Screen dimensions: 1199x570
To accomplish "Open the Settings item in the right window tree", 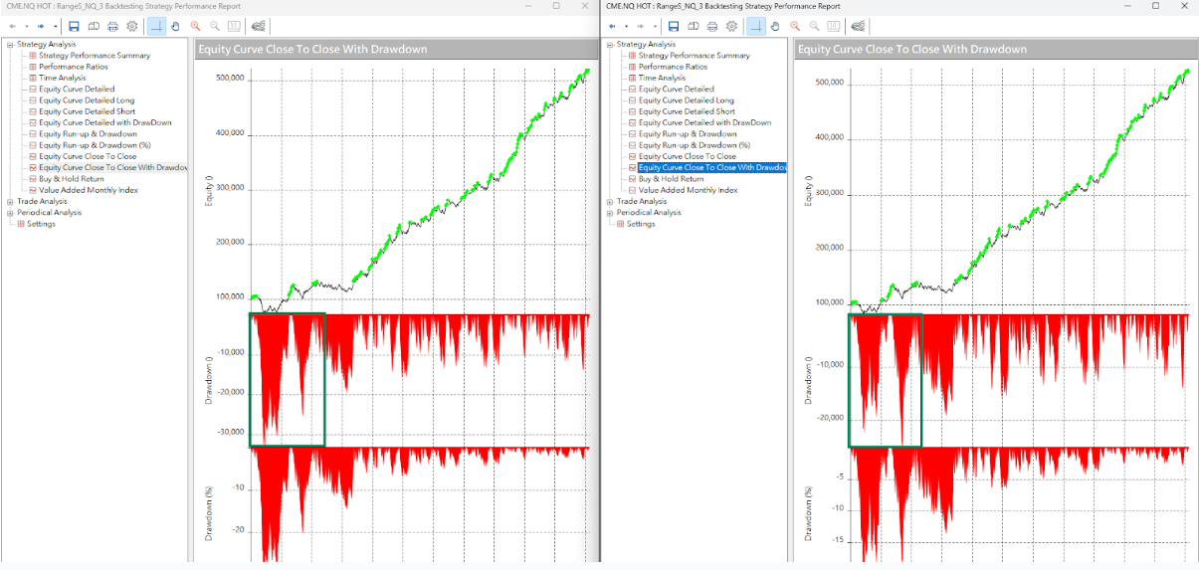I will [x=641, y=224].
